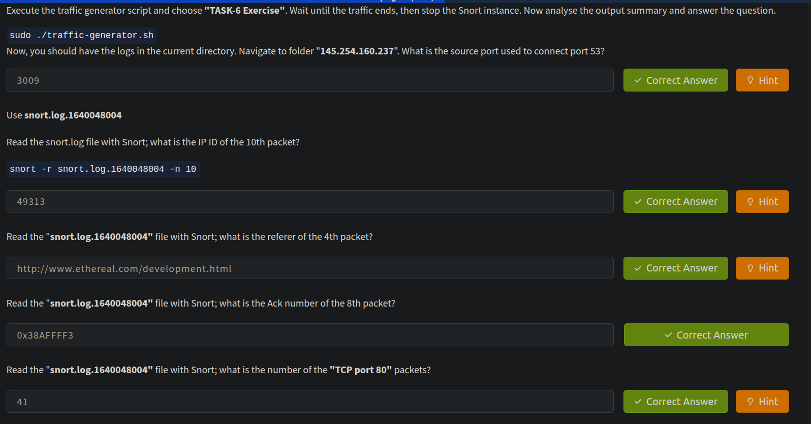Click the checkmark icon for the referer answer
811x424 pixels.
[x=638, y=268]
